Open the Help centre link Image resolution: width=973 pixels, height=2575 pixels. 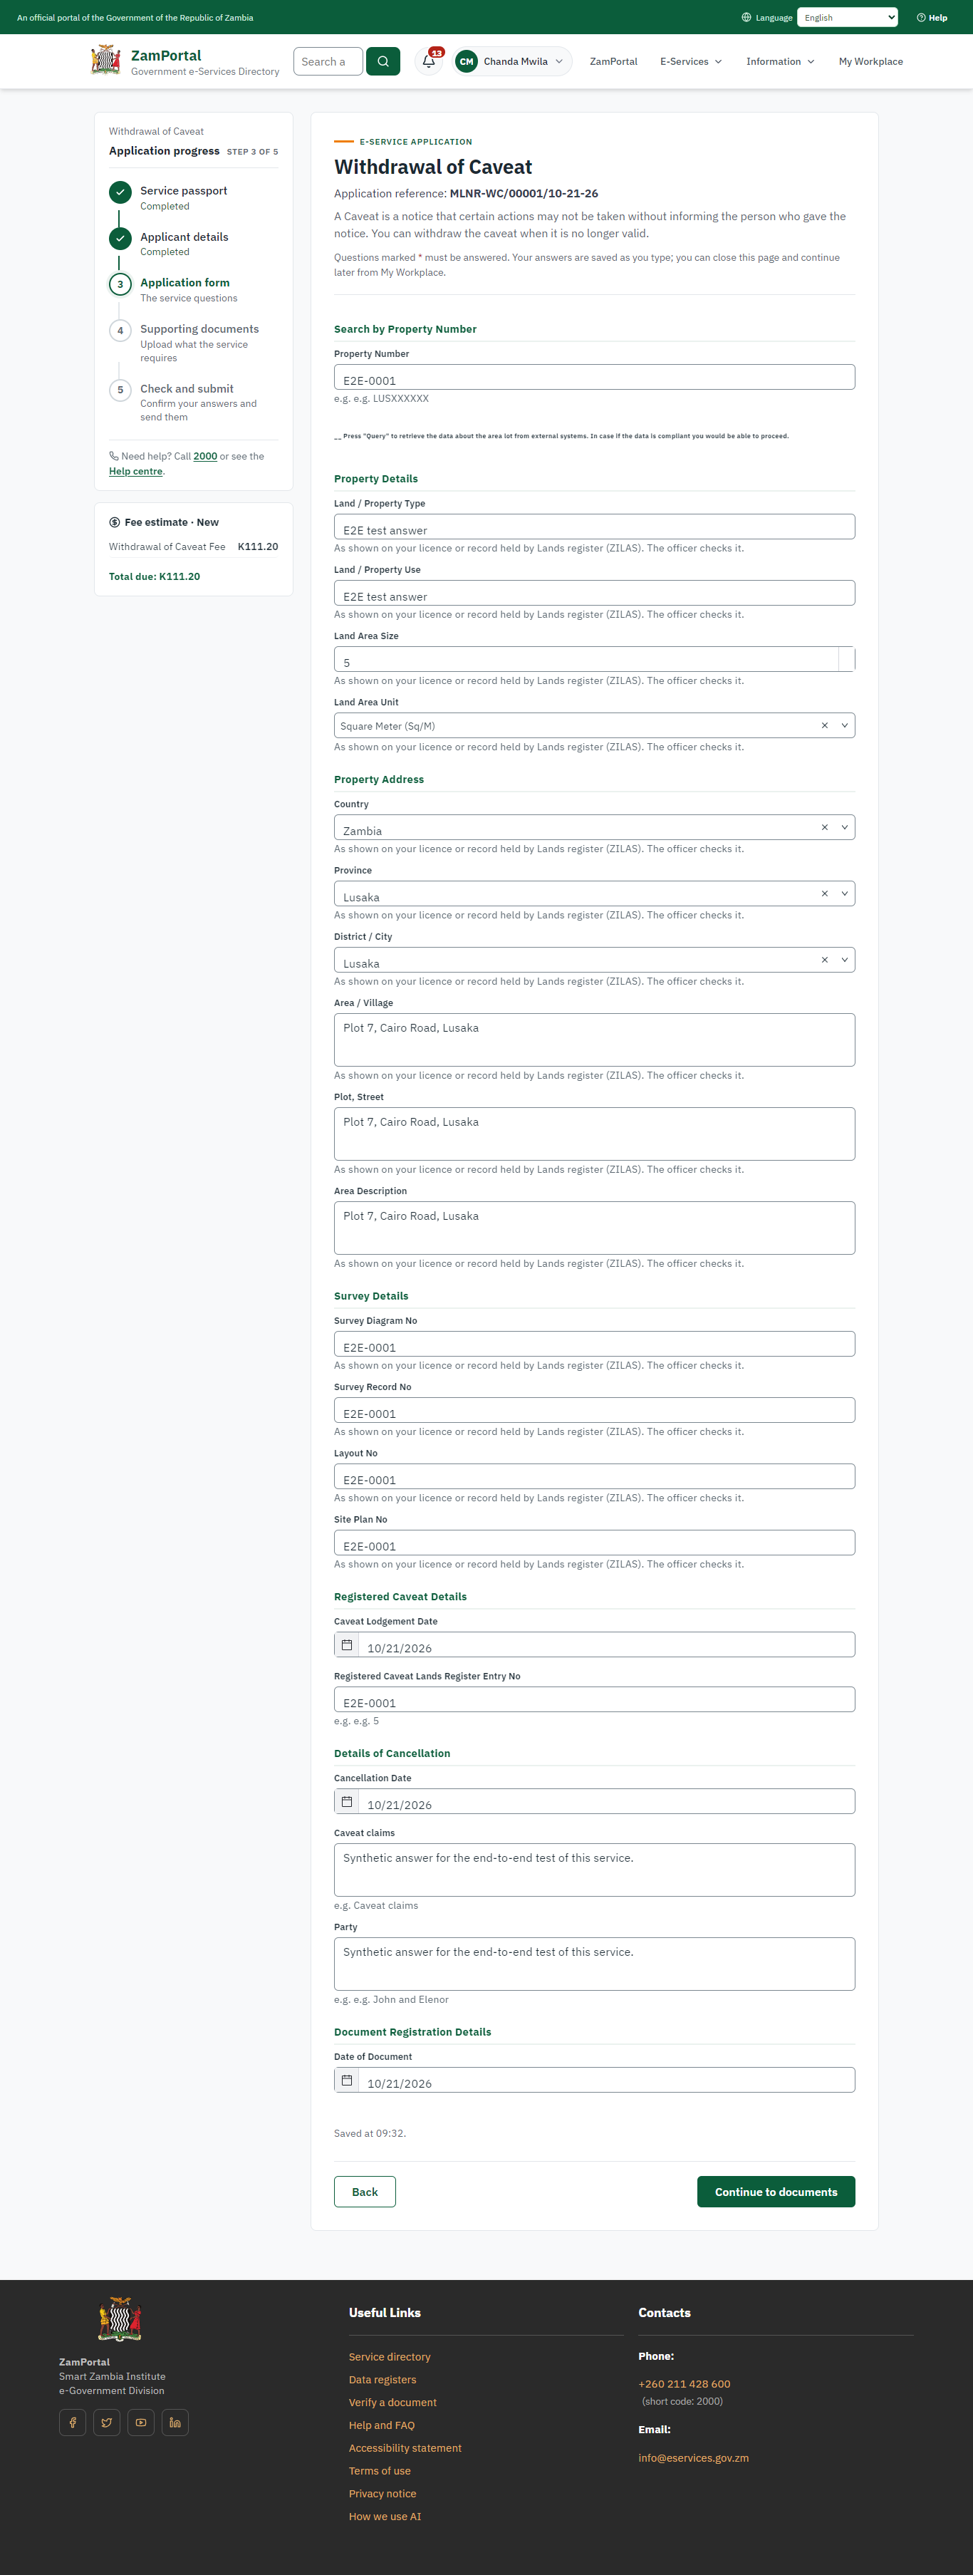[x=135, y=471]
